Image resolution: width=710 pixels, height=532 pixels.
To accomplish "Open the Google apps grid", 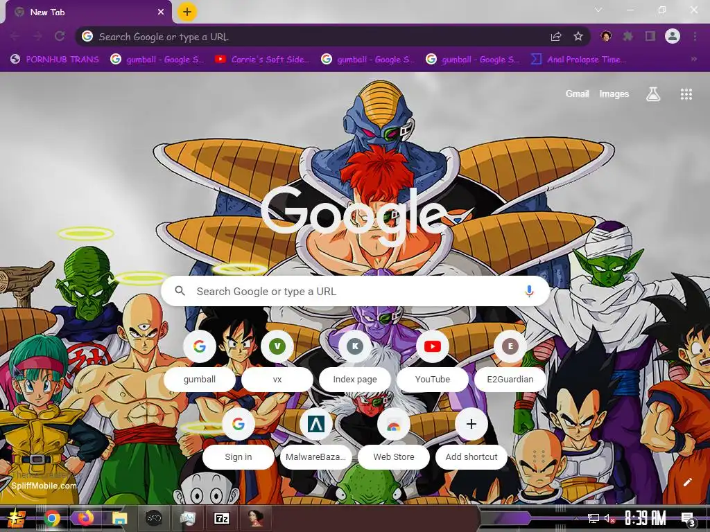I will pos(686,94).
